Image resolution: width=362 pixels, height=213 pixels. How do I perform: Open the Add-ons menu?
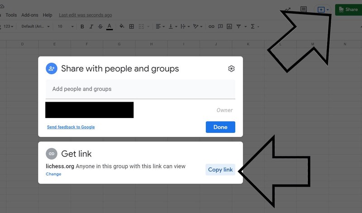tap(29, 15)
